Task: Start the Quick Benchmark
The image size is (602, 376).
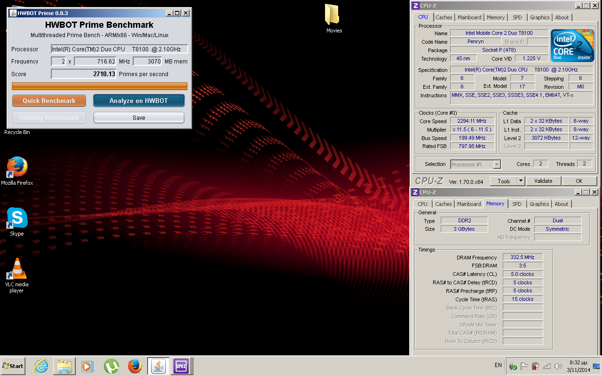Action: [49, 101]
